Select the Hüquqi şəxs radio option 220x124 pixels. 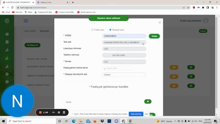coord(110,30)
